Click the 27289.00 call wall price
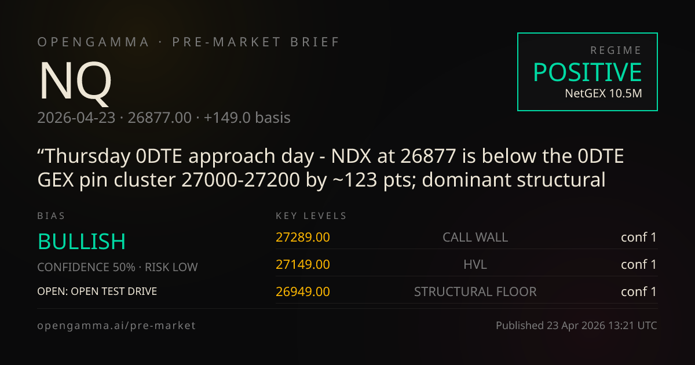This screenshot has height=365, width=695. coord(303,237)
